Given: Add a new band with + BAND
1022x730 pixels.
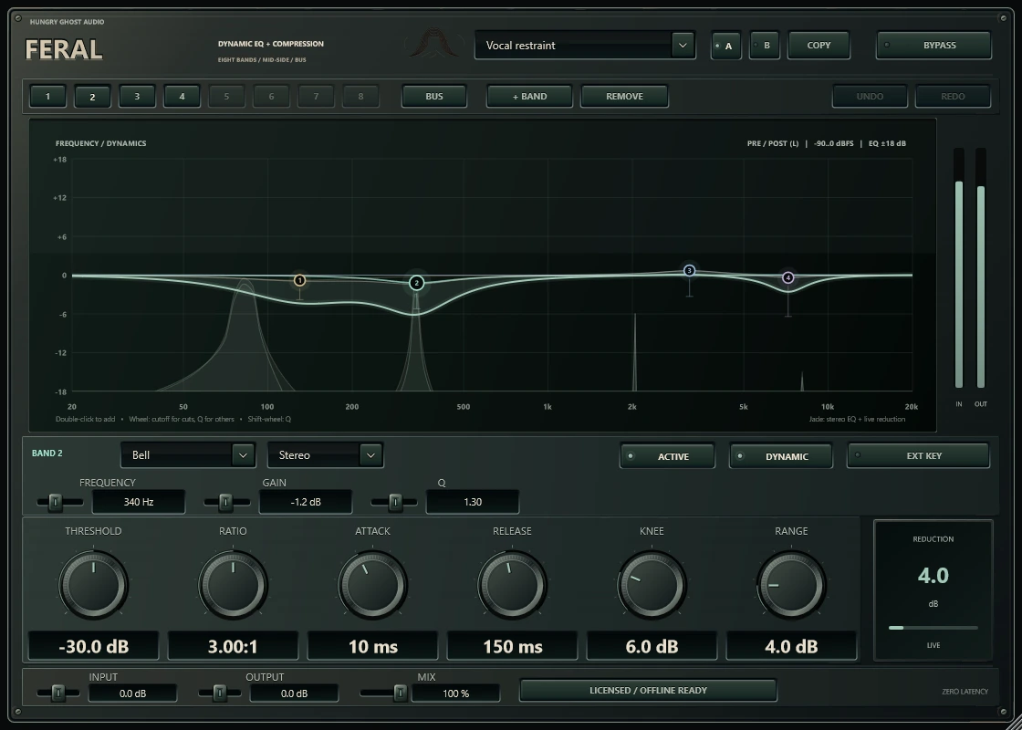Looking at the screenshot, I should pos(529,97).
